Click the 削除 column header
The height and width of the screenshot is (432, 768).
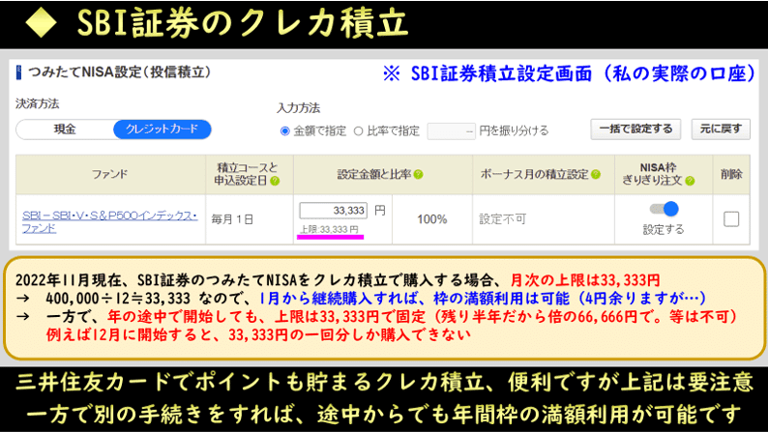tap(731, 174)
